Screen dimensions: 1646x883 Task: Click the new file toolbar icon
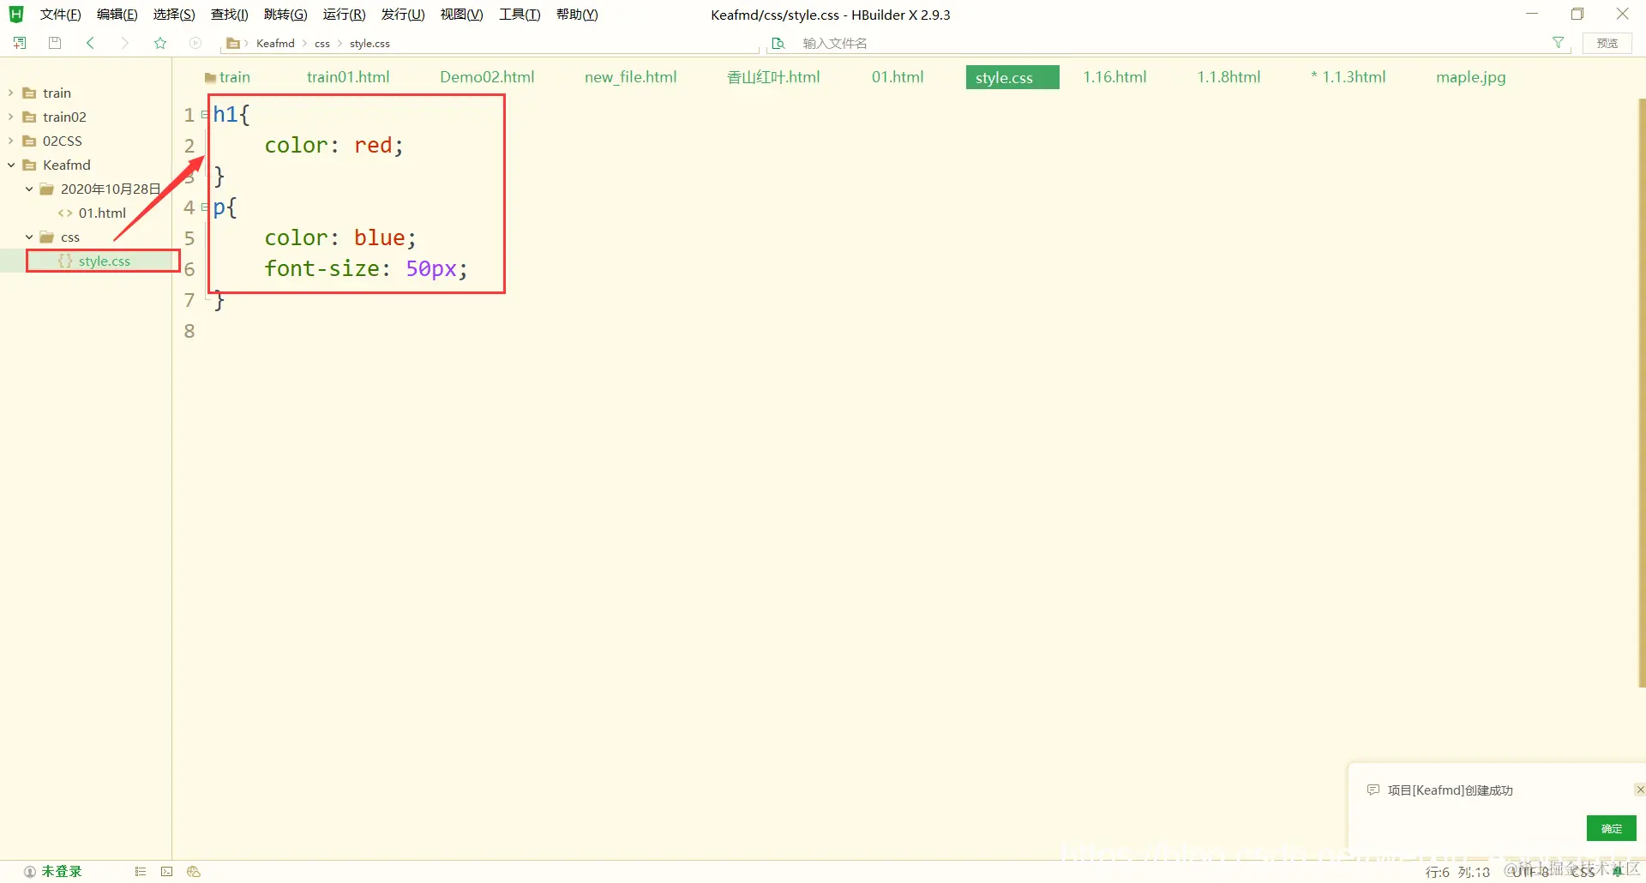[x=20, y=43]
